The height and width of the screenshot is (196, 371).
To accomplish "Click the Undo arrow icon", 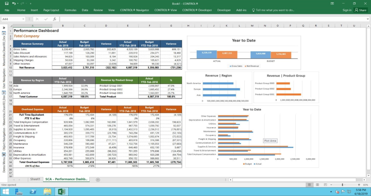I will click(x=14, y=3).
